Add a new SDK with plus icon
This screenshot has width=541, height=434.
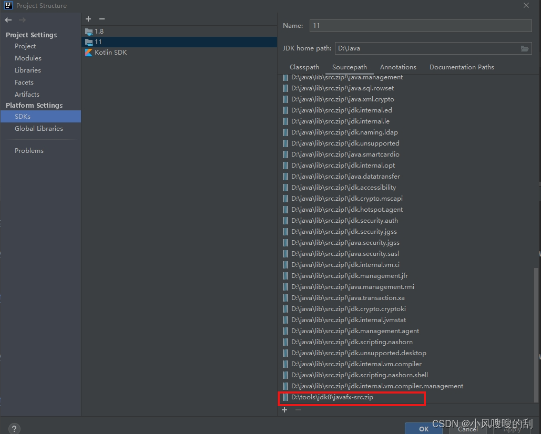(88, 19)
